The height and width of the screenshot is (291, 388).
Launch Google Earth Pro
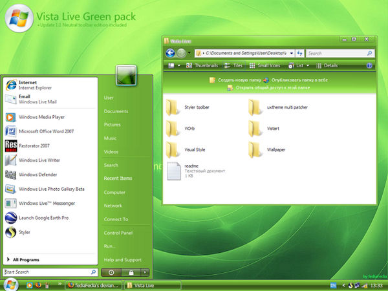coord(50,218)
